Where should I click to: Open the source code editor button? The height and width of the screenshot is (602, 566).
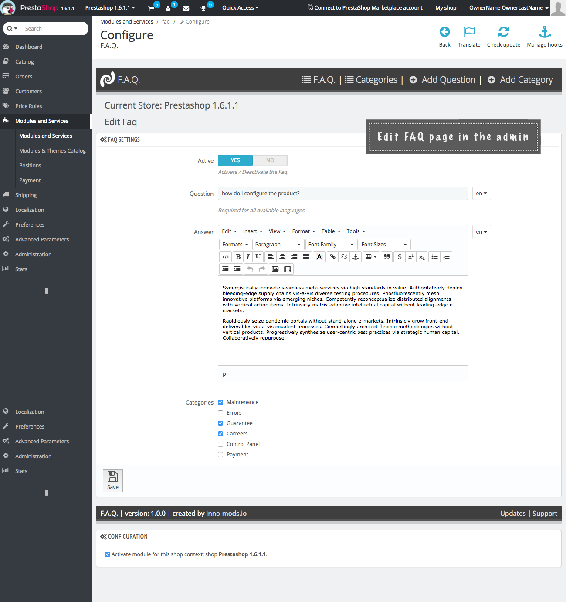click(225, 257)
